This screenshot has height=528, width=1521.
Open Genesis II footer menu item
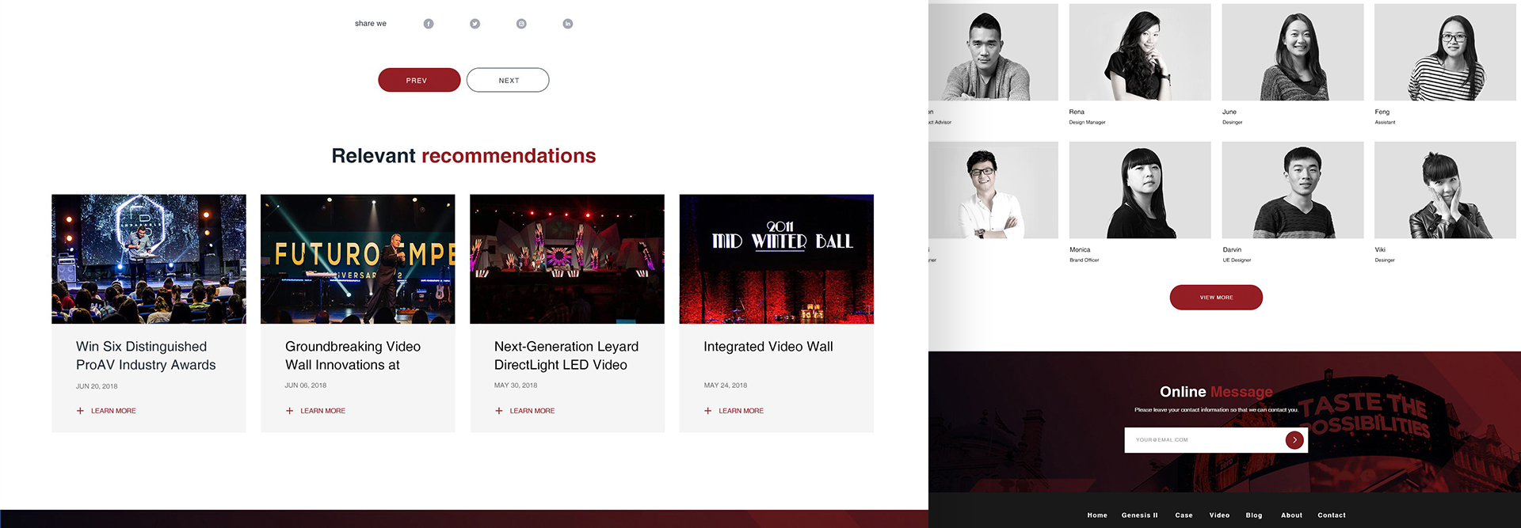1139,515
